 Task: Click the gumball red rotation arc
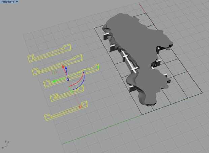pos(80,82)
